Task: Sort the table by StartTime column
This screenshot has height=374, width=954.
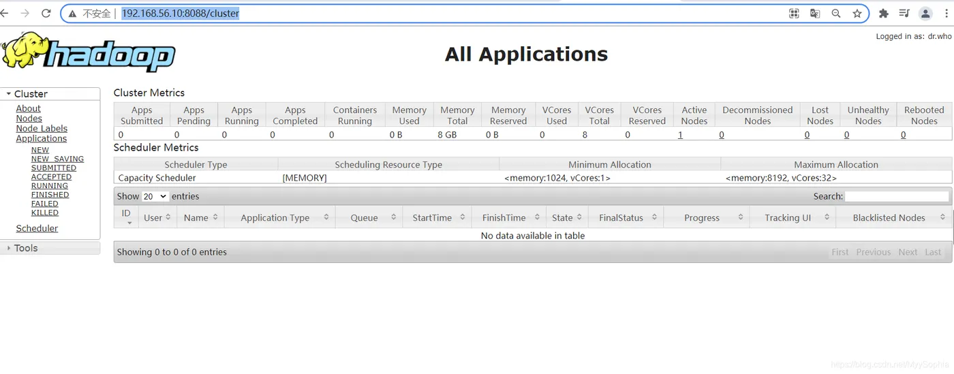Action: (x=437, y=217)
